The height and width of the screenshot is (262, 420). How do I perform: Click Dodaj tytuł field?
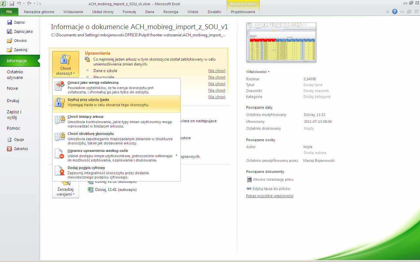pos(313,85)
